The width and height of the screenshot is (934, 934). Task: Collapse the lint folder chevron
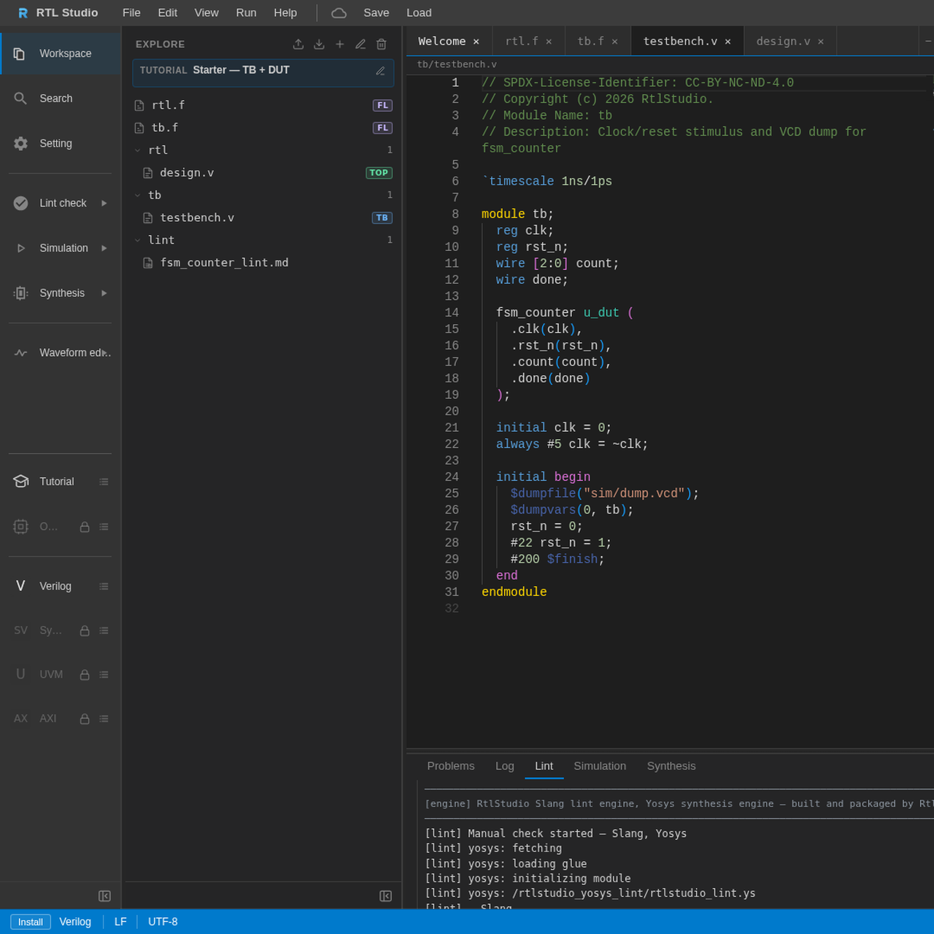pyautogui.click(x=137, y=240)
